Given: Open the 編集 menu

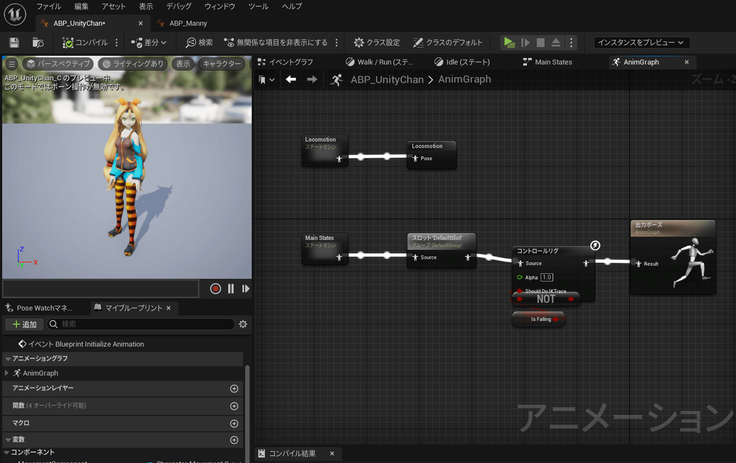Looking at the screenshot, I should [x=82, y=7].
